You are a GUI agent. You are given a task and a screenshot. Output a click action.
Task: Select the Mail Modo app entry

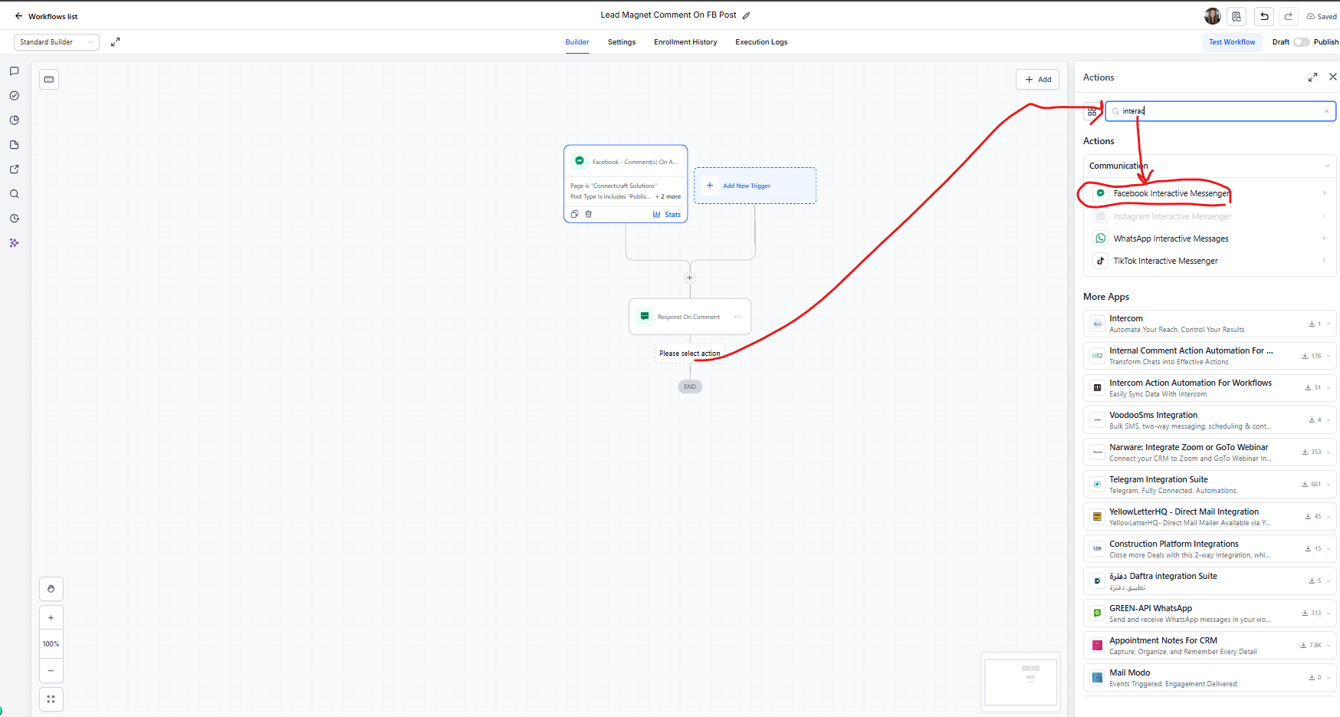[x=1210, y=678]
